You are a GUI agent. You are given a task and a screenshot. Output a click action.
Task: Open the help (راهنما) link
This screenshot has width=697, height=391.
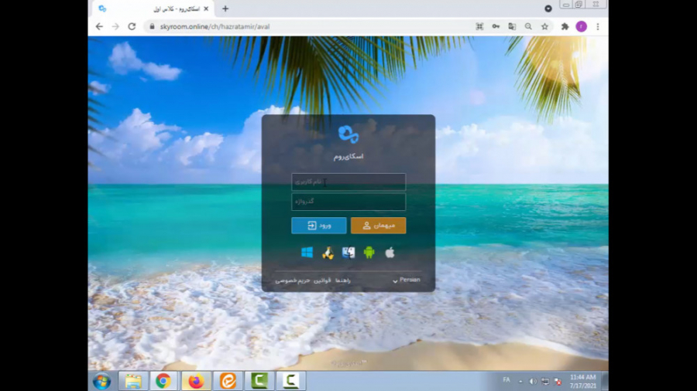coord(343,280)
